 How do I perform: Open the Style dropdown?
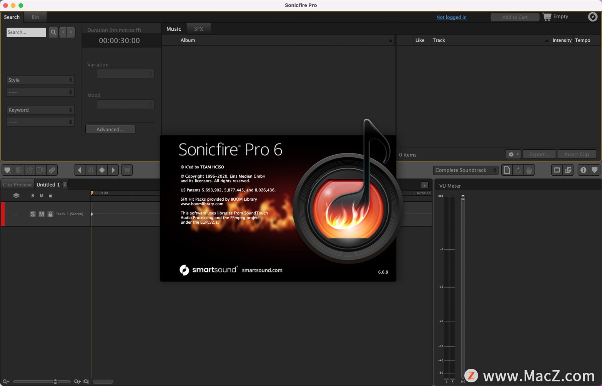[x=40, y=80]
